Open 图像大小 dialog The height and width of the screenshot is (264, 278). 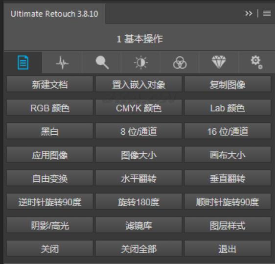click(139, 155)
